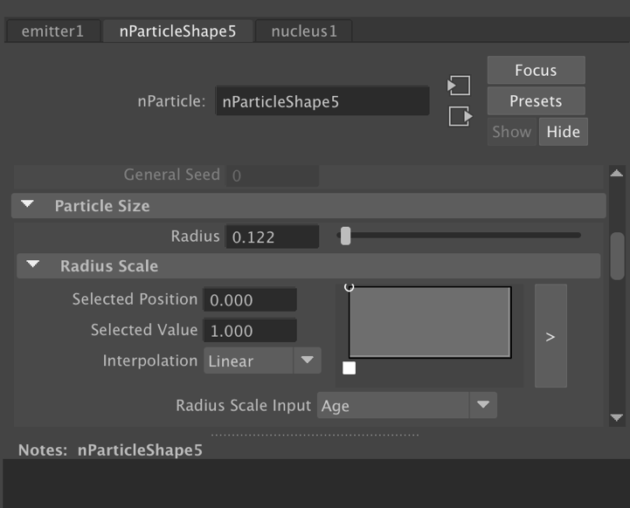630x508 pixels.
Task: Click the Focus button
Action: 536,70
